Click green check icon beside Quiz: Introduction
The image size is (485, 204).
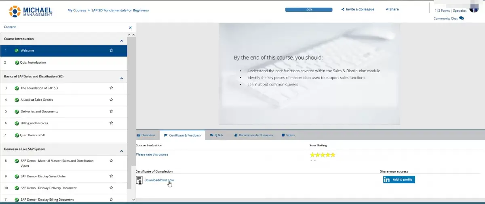[17, 62]
